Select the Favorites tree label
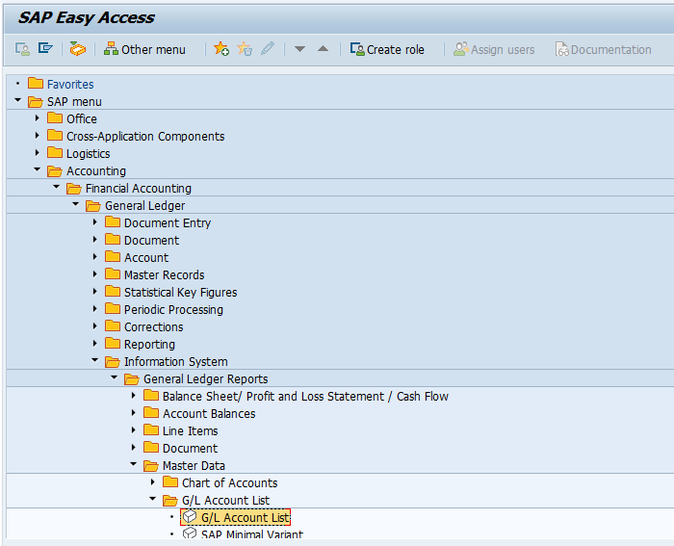The height and width of the screenshot is (546, 674). tap(70, 85)
